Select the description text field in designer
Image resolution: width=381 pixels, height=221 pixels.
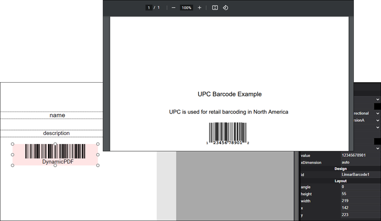[56, 133]
